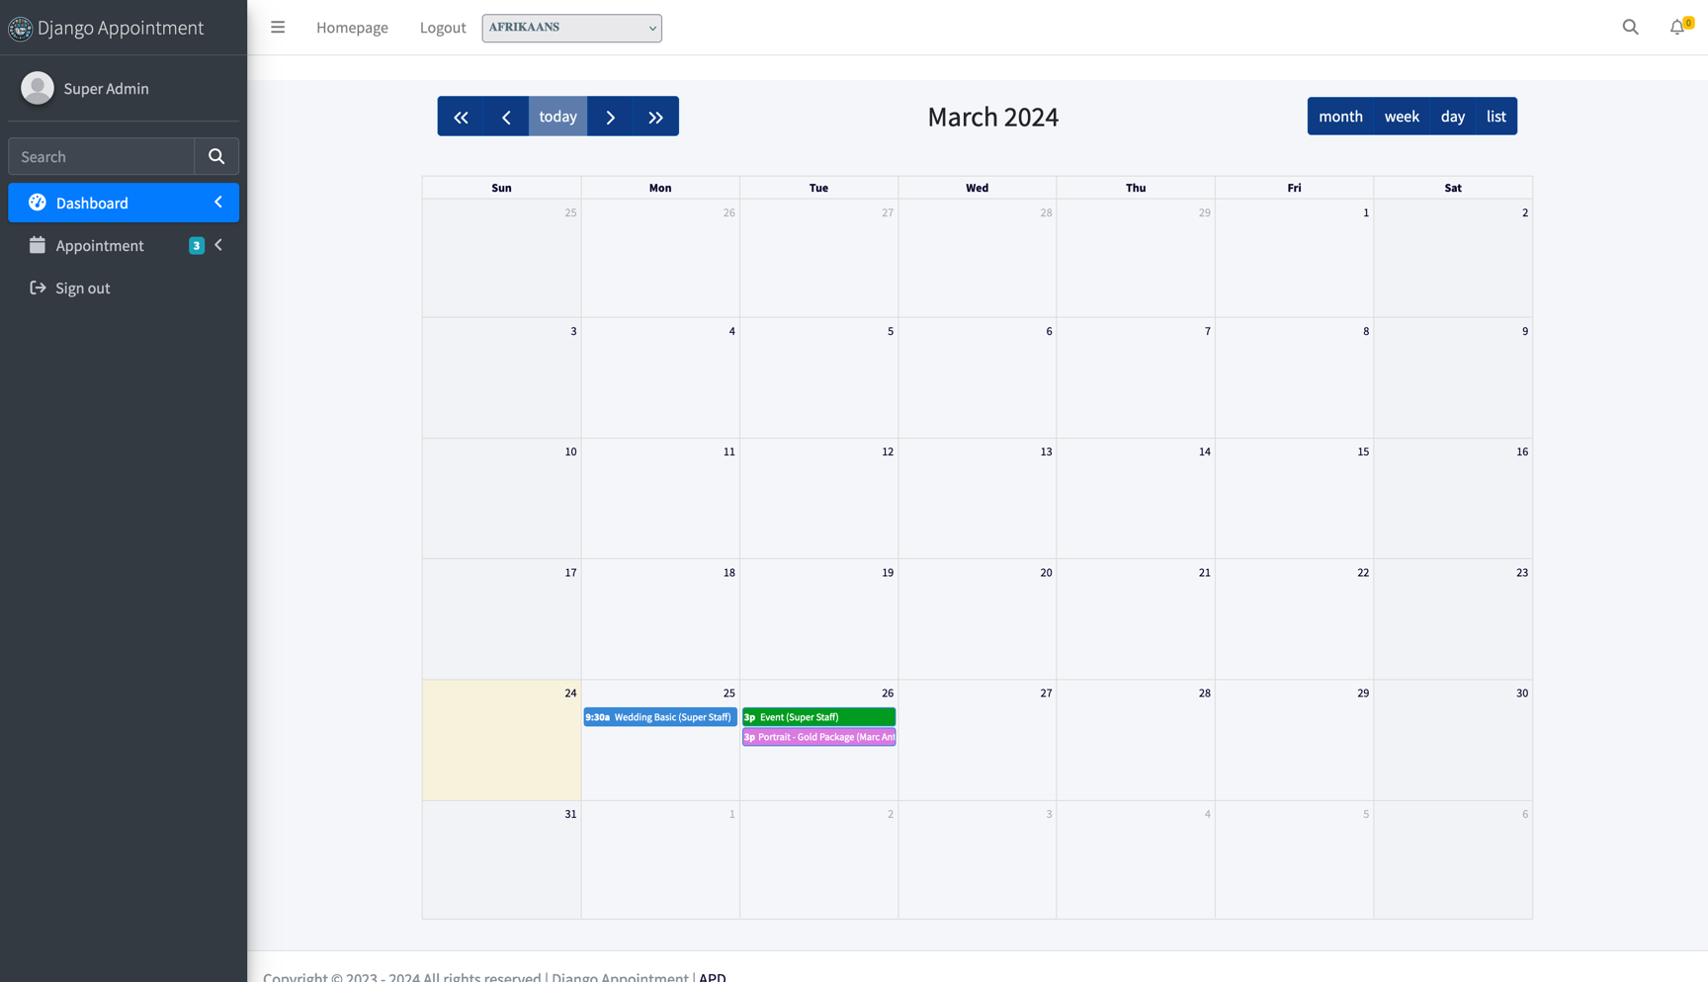Image resolution: width=1708 pixels, height=982 pixels.
Task: Select day number 22 of March
Action: click(x=1363, y=573)
